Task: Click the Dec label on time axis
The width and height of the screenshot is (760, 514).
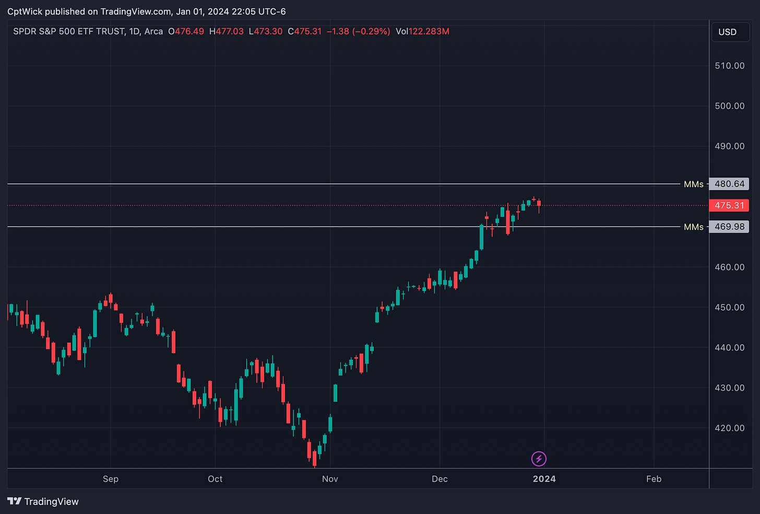Action: coord(440,479)
